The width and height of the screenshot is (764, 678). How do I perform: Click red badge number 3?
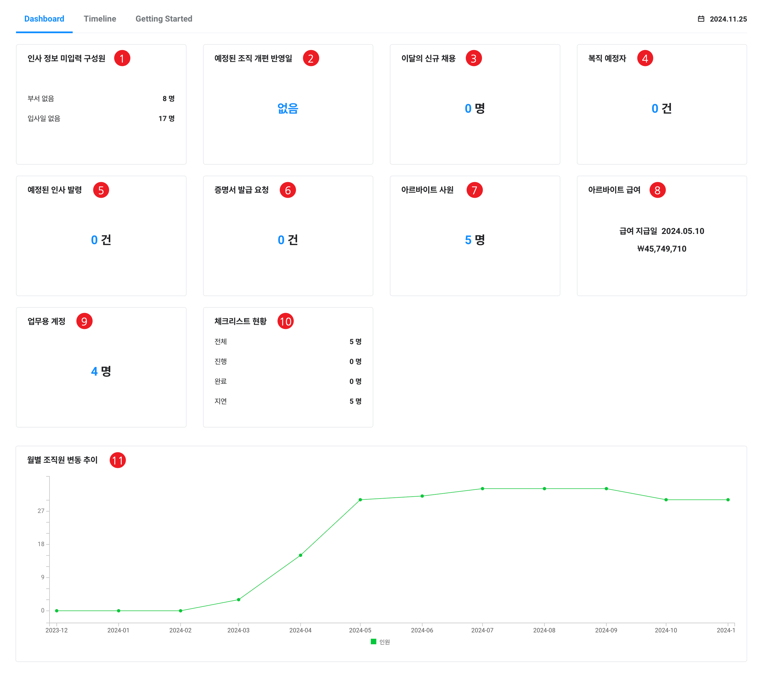[x=474, y=58]
